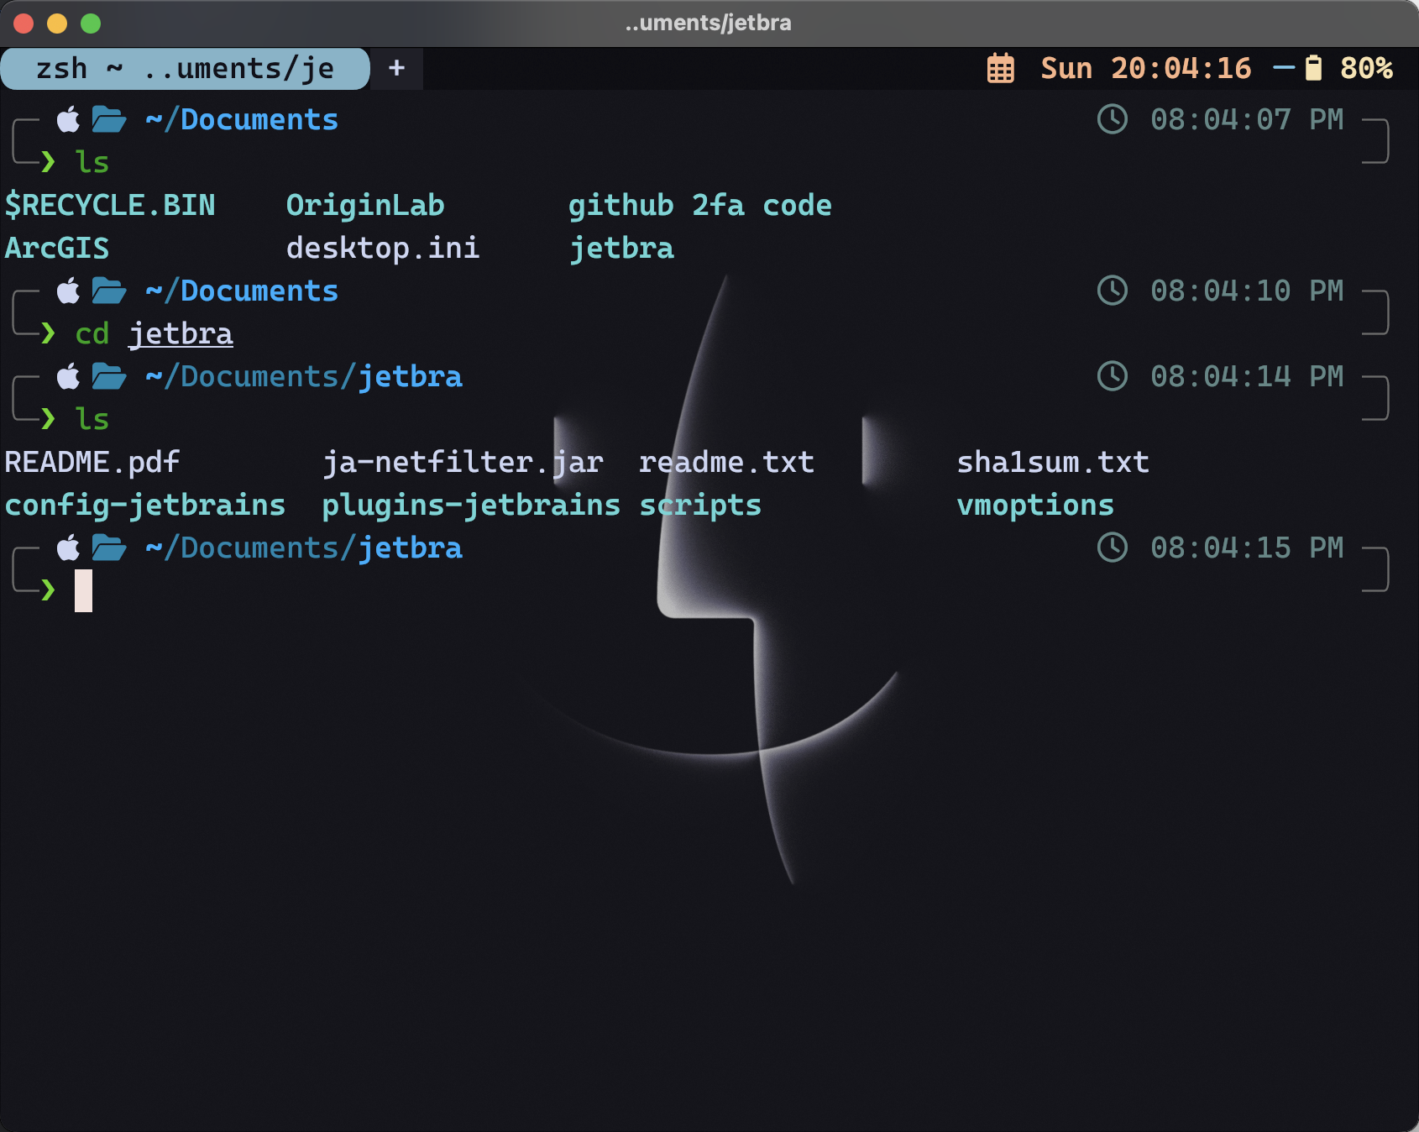Image resolution: width=1419 pixels, height=1132 pixels.
Task: Click the battery icon beside 80%
Action: pyautogui.click(x=1313, y=68)
